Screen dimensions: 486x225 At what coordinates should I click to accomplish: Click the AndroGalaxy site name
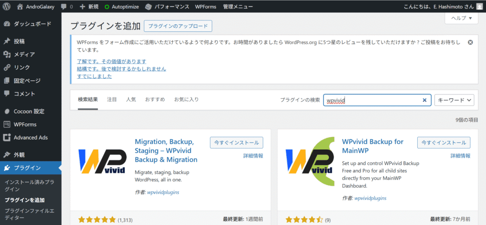pyautogui.click(x=40, y=7)
